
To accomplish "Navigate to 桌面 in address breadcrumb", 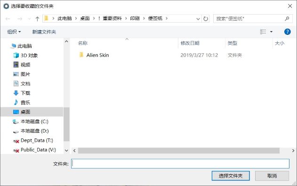I will point(85,18).
